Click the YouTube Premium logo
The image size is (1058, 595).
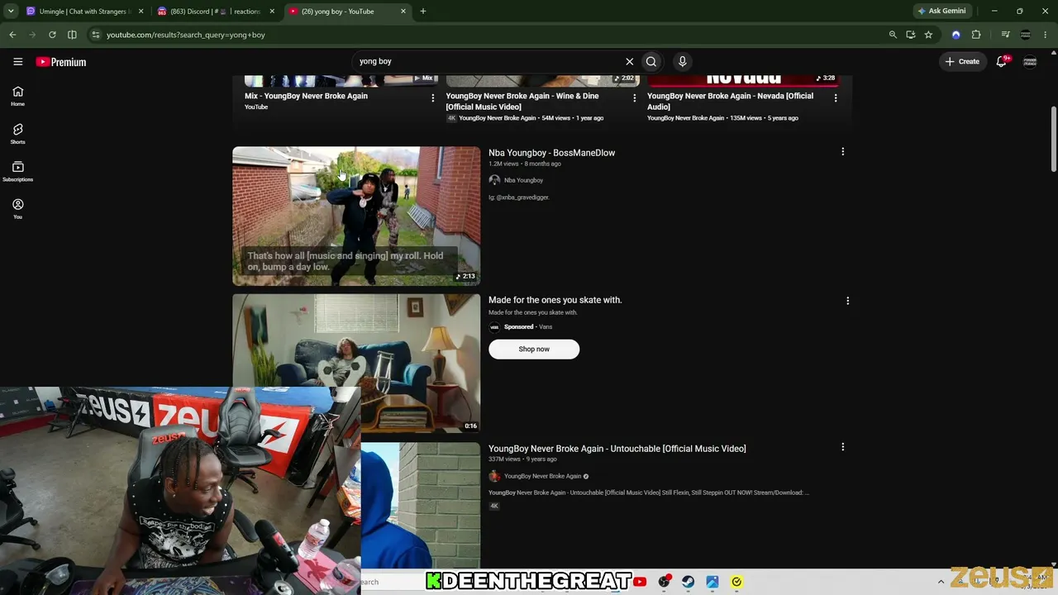[x=61, y=62]
